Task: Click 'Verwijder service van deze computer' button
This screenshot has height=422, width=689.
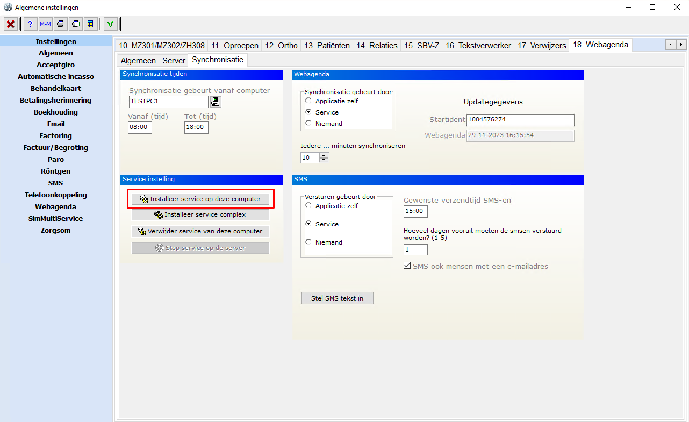Action: tap(200, 231)
